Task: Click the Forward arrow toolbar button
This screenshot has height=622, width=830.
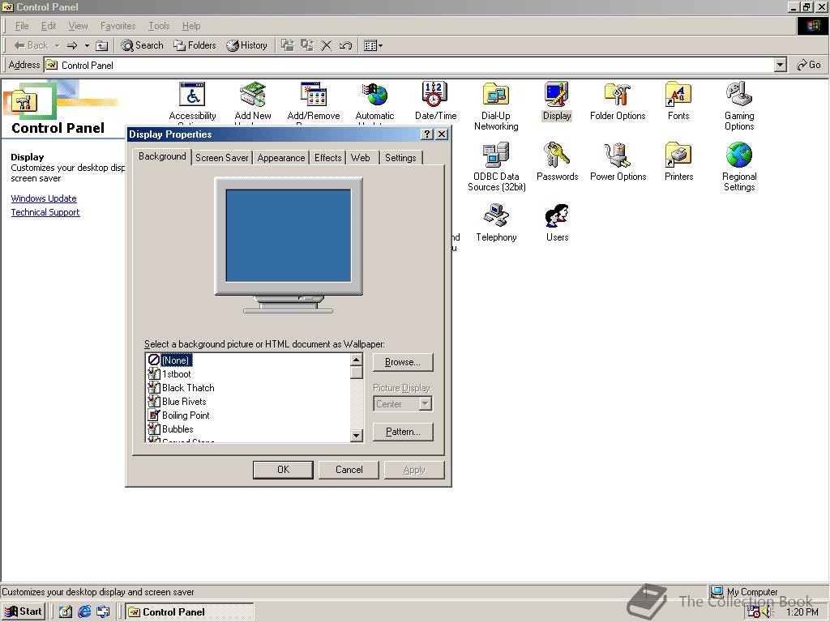Action: [72, 45]
